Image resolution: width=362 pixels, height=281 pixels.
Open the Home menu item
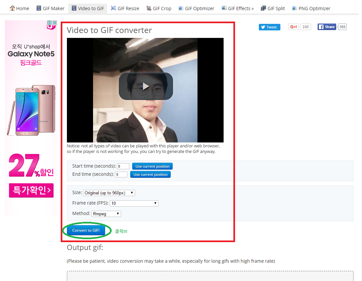(19, 8)
